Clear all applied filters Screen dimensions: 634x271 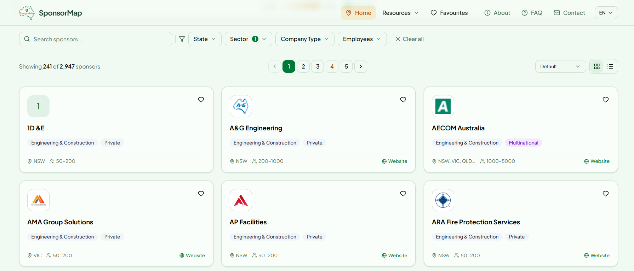410,39
